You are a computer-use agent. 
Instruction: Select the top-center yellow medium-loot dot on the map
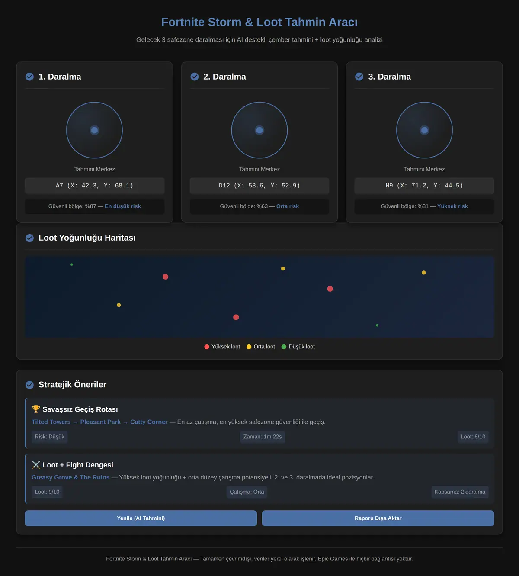coord(283,269)
